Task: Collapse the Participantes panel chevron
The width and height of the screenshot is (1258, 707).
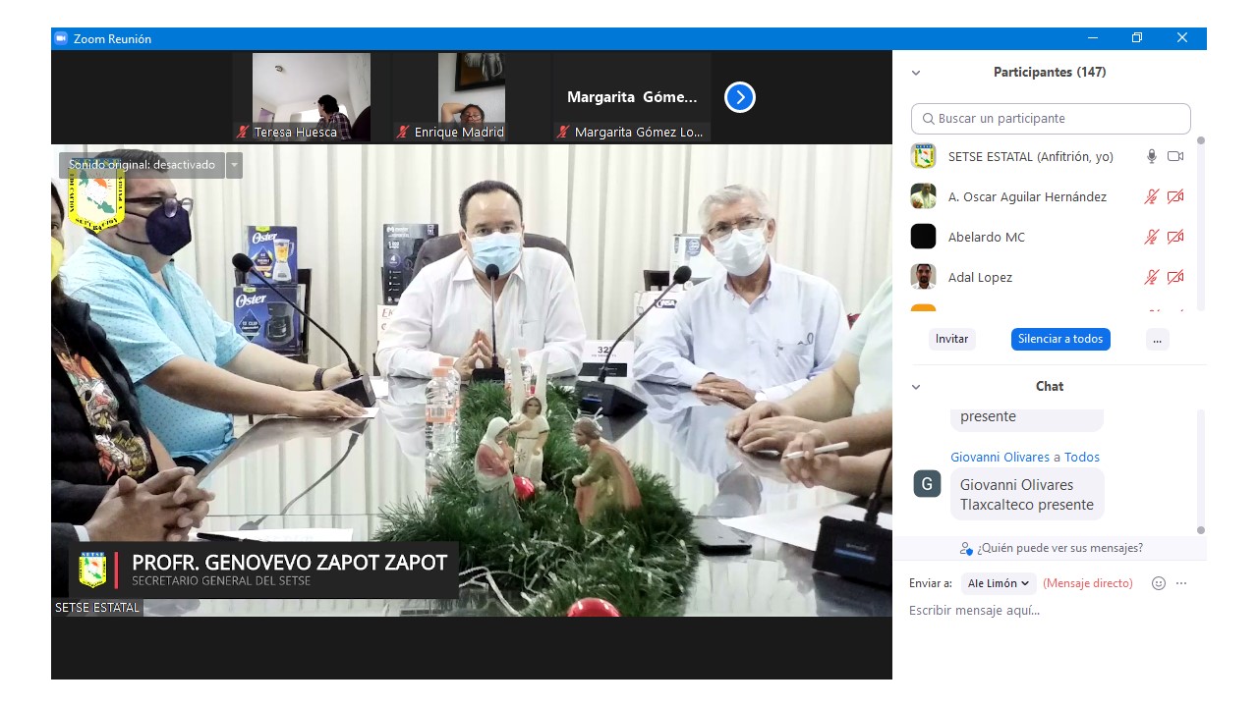Action: pyautogui.click(x=916, y=73)
